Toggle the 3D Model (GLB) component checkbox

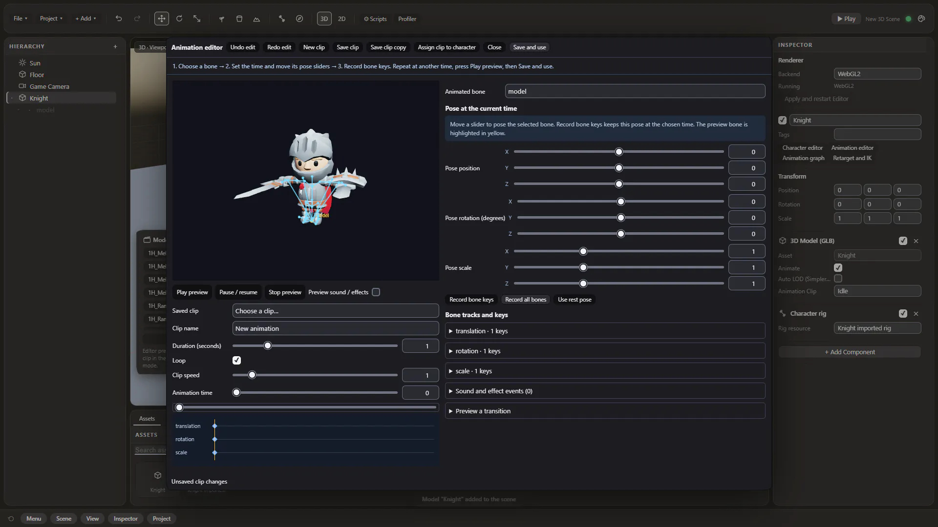point(903,241)
